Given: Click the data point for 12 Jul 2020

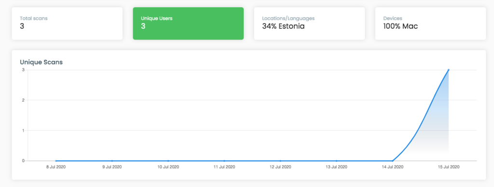Looking at the screenshot, I should point(280,160).
